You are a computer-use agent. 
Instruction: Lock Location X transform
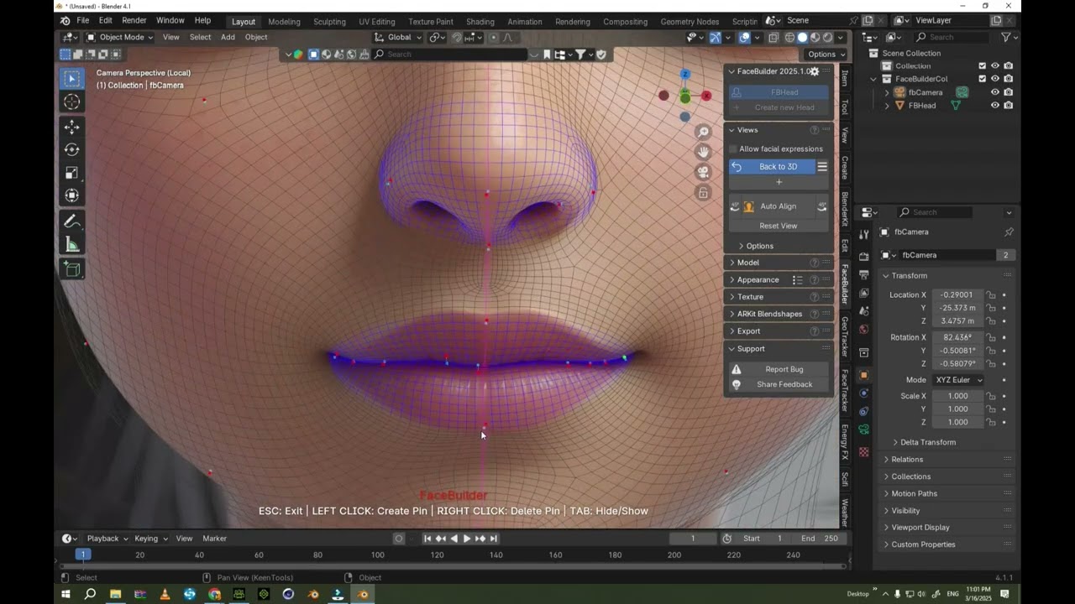[x=991, y=295]
